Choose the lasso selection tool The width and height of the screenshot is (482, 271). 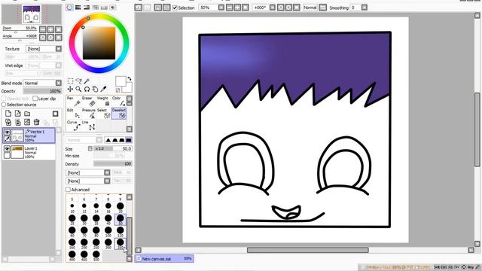coord(78,81)
